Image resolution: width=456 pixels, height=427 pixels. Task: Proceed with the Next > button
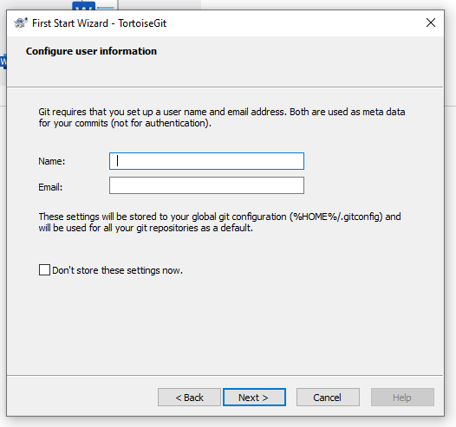(254, 397)
